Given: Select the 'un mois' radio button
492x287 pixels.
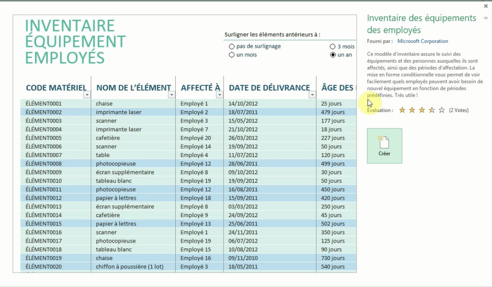Looking at the screenshot, I should [x=232, y=55].
